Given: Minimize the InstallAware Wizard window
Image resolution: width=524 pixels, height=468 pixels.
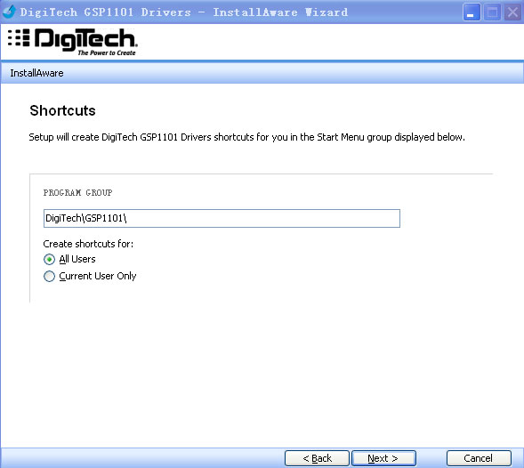Looking at the screenshot, I should pyautogui.click(x=472, y=12).
